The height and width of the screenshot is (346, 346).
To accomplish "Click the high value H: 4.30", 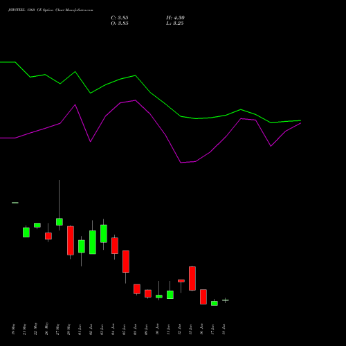I will (175, 18).
